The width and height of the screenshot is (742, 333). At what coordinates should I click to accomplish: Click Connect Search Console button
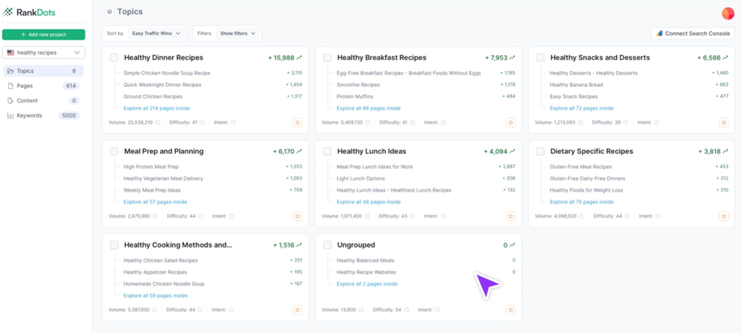coord(693,33)
